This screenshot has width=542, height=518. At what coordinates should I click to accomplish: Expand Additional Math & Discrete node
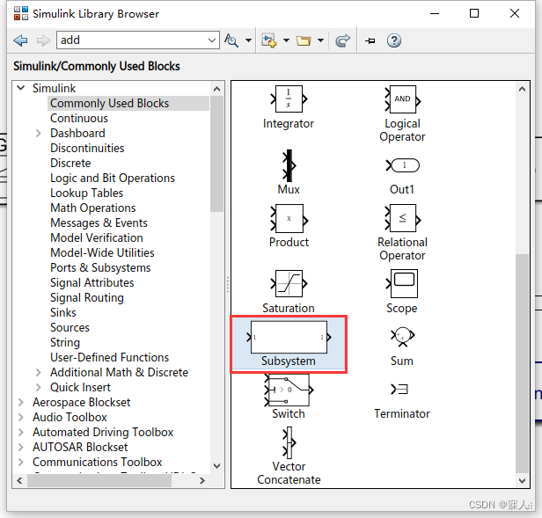point(39,372)
